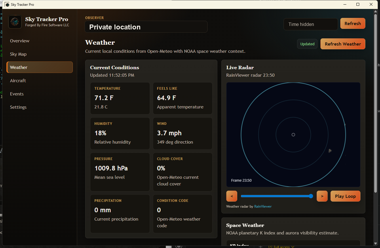Click the Private location observer field
The height and width of the screenshot is (248, 380).
146,27
